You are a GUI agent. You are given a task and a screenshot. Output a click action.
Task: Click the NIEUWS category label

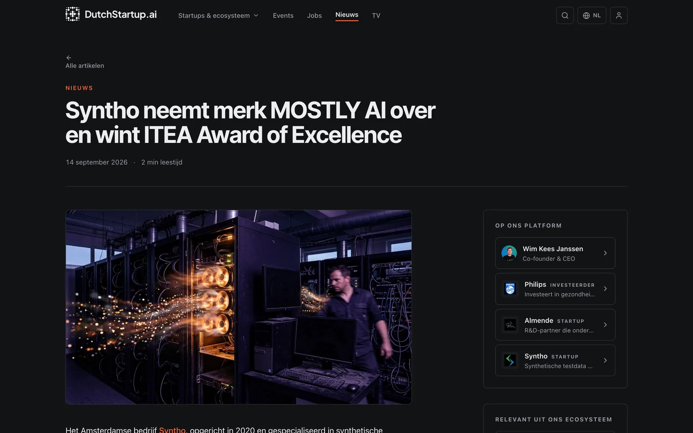79,88
